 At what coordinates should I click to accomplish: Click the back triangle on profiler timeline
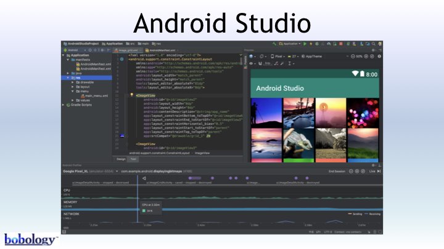(x=144, y=178)
